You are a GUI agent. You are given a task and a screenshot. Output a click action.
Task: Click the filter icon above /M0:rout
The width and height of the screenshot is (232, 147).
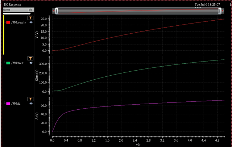click(30, 58)
